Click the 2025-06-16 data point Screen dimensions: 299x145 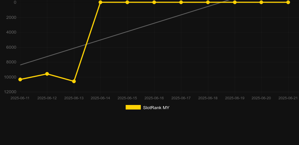154,2
